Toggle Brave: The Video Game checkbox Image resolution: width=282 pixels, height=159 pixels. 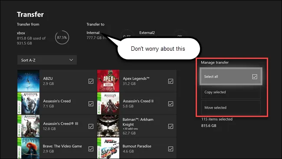91,149
